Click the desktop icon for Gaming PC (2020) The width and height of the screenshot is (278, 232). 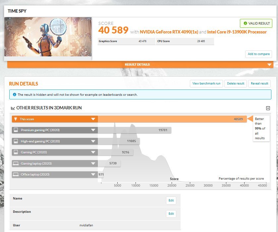point(16,152)
